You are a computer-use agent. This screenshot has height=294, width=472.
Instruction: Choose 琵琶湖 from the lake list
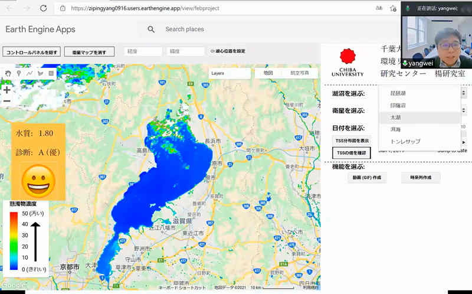tap(419, 93)
